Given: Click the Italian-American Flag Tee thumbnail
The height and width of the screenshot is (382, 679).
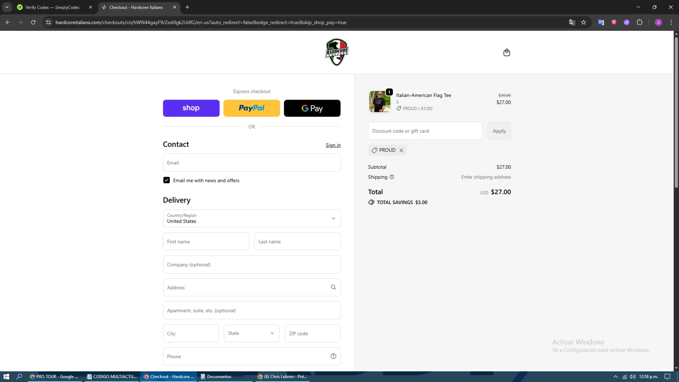Looking at the screenshot, I should pyautogui.click(x=380, y=101).
